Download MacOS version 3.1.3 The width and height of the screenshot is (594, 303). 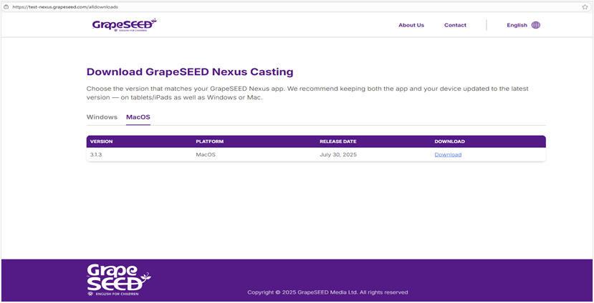448,154
